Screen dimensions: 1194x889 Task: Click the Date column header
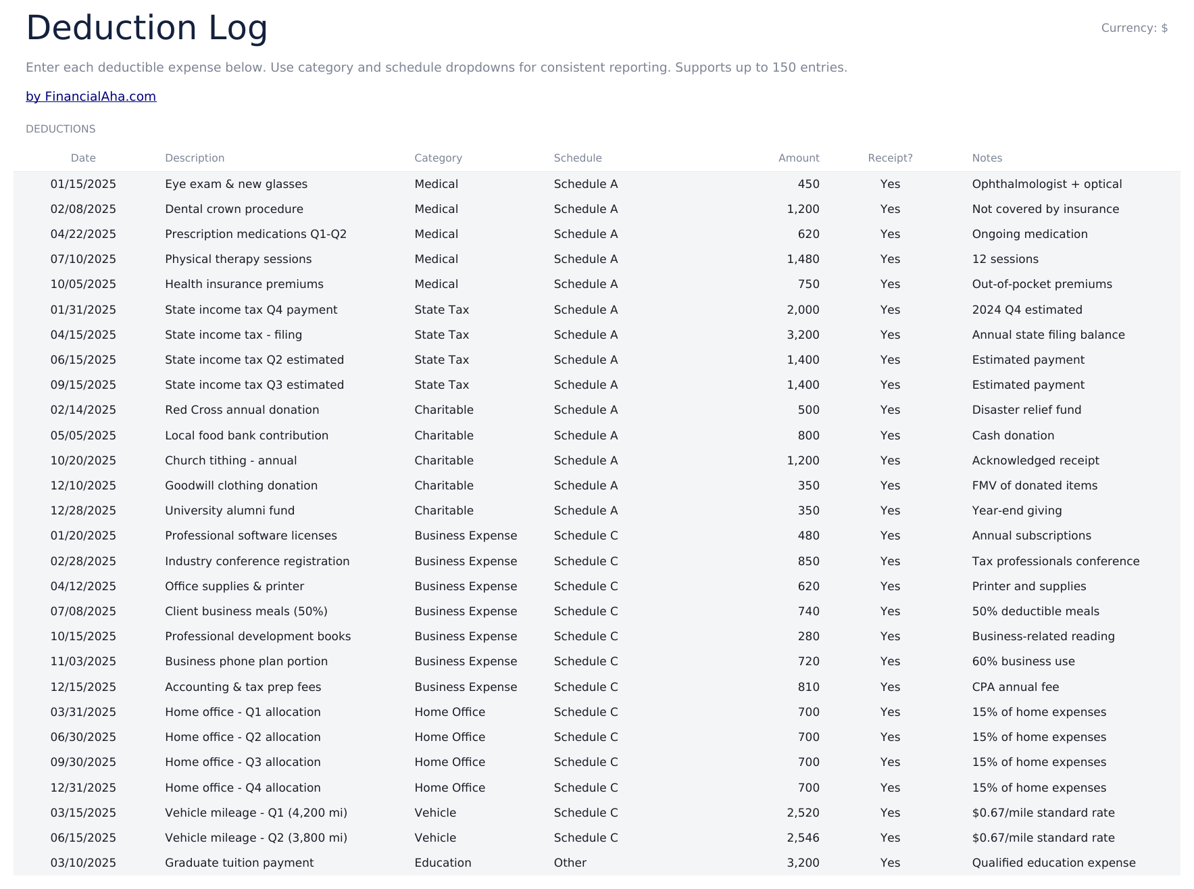(83, 158)
